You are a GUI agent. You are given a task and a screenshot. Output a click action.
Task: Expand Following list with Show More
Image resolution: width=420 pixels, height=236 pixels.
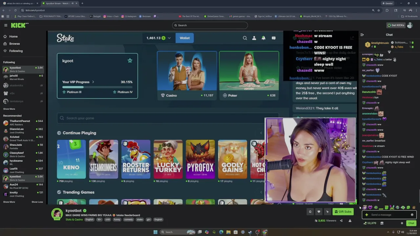pos(9,109)
